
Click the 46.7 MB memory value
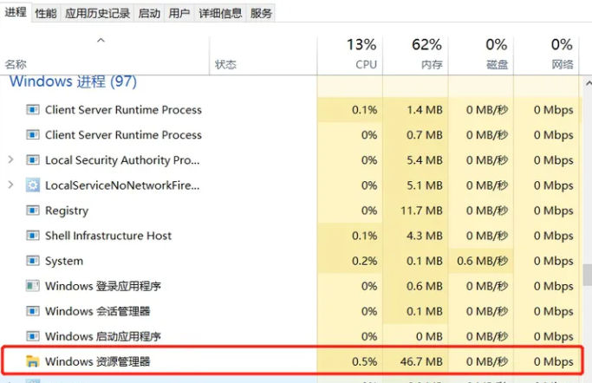coord(421,361)
